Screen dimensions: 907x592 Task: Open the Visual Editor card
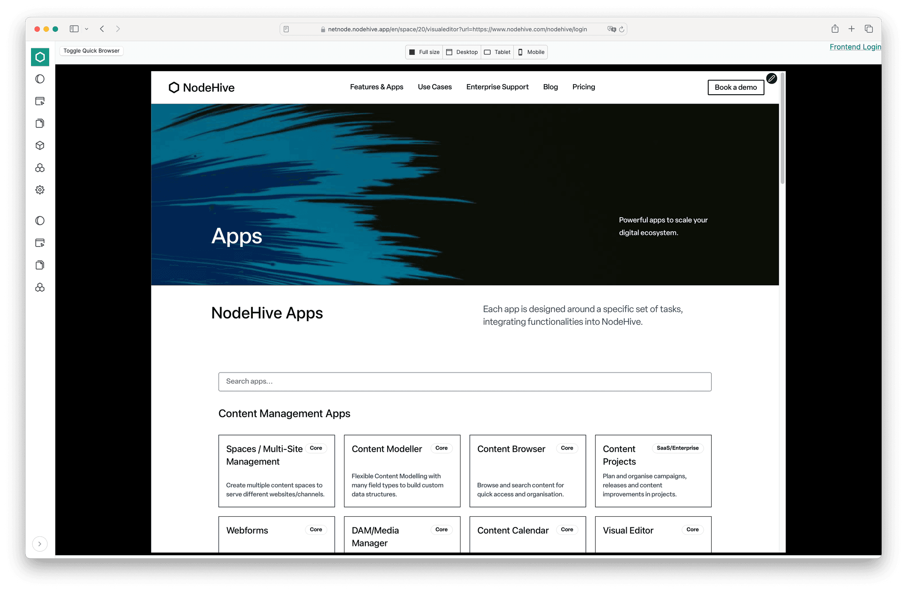(653, 534)
